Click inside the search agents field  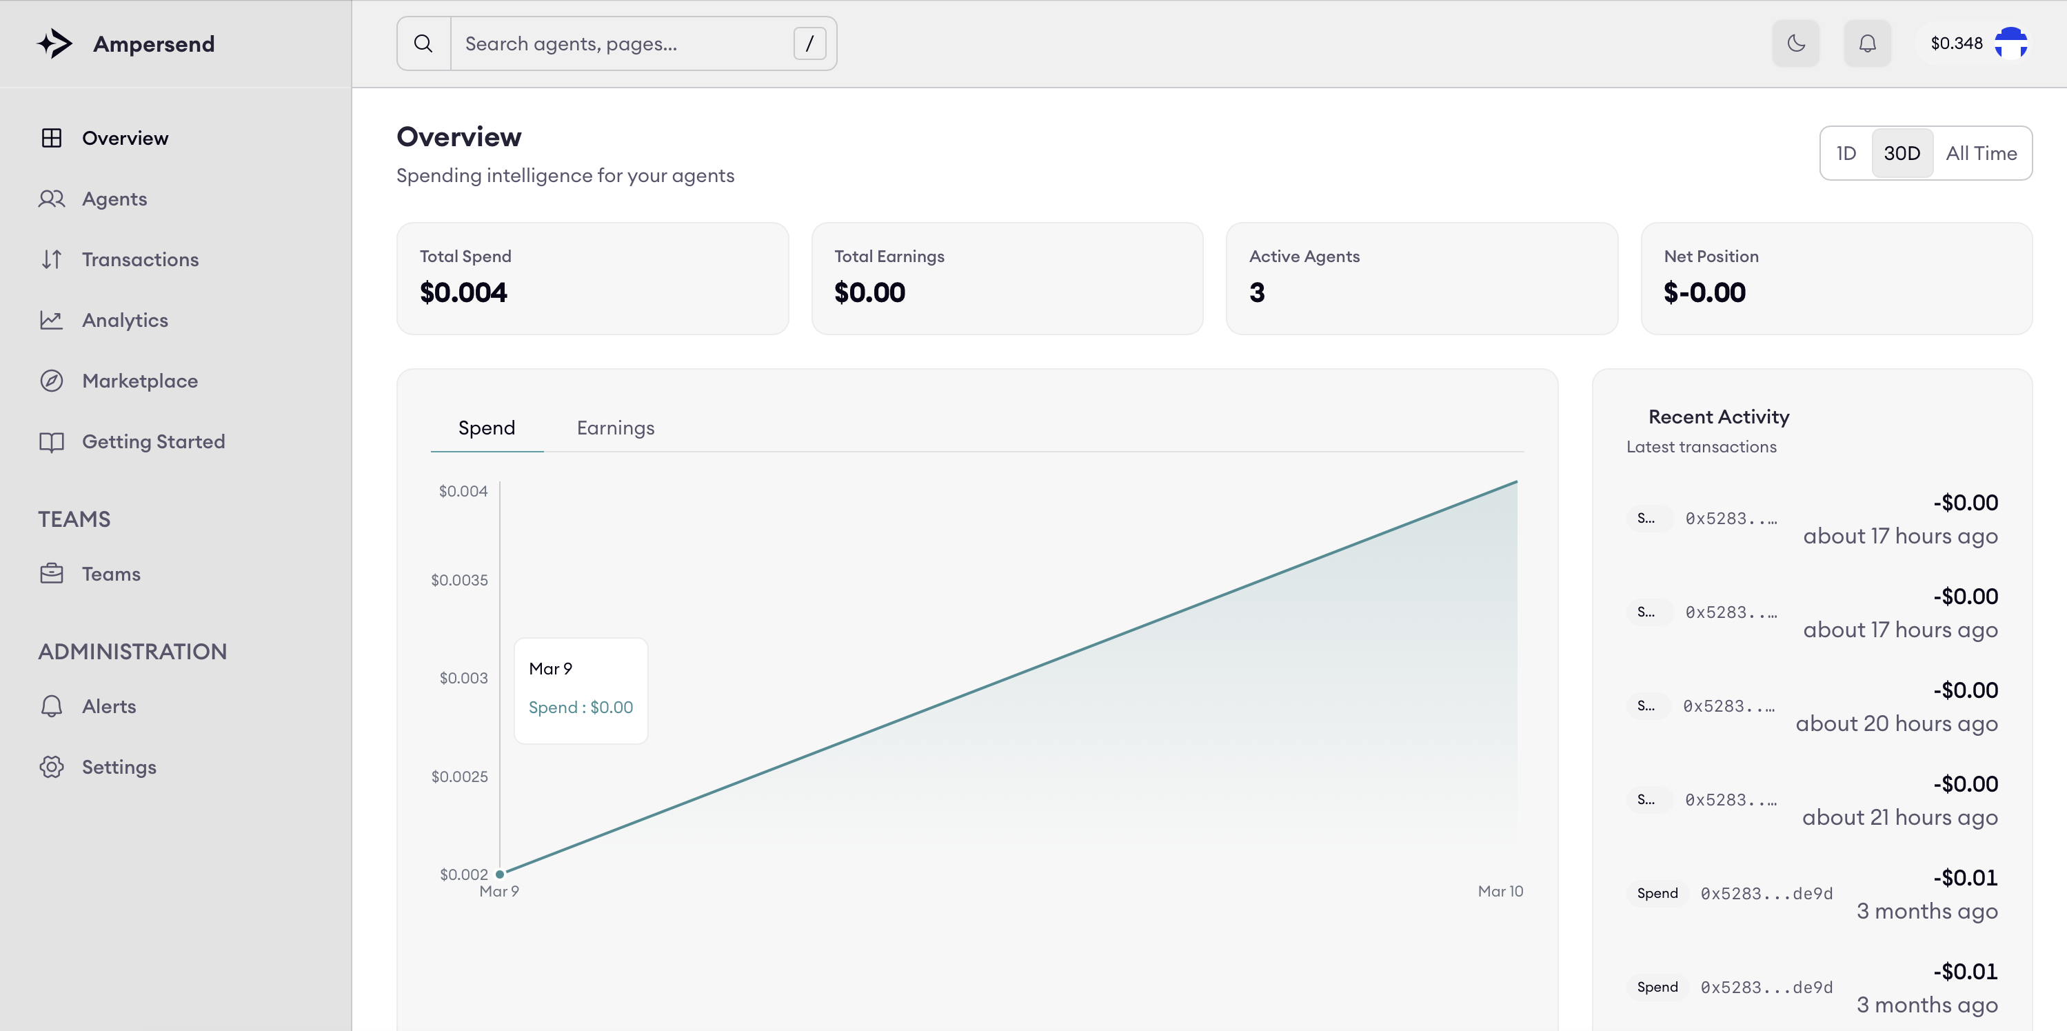[626, 43]
